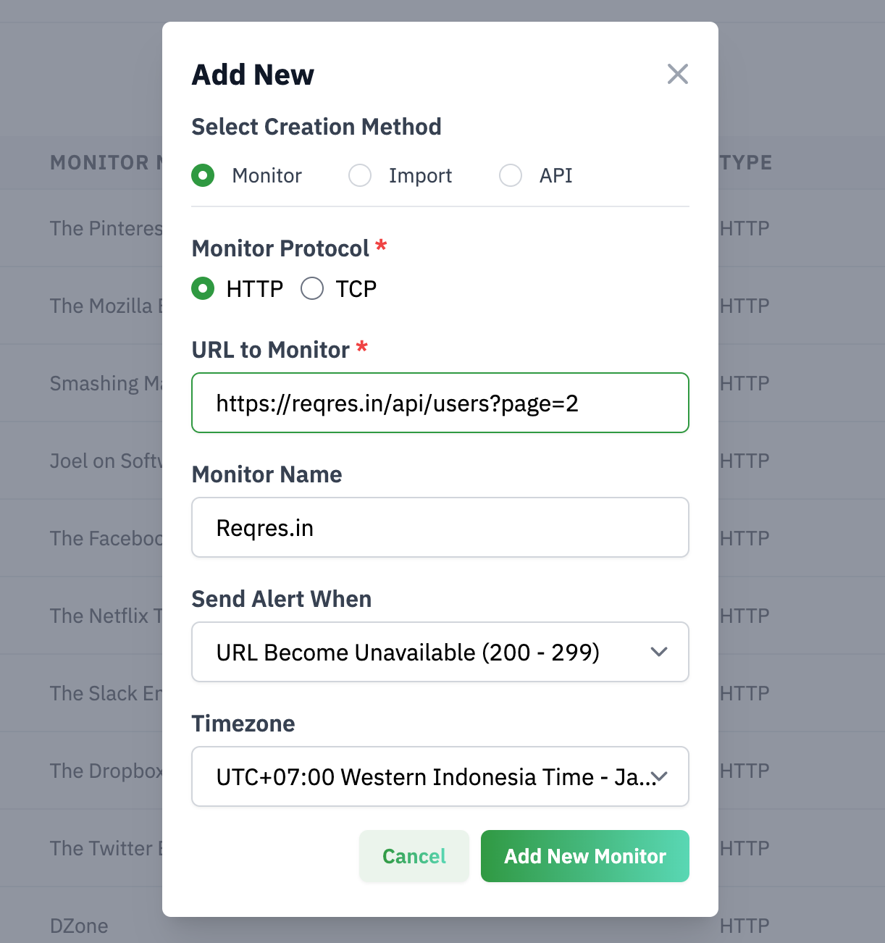Select the Monitor creation method
Screen dimensions: 885x943
coord(203,175)
